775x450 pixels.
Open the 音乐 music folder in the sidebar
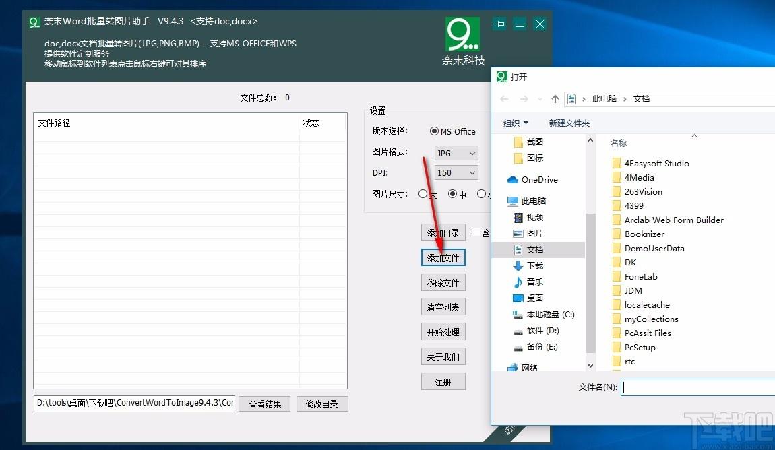[534, 282]
